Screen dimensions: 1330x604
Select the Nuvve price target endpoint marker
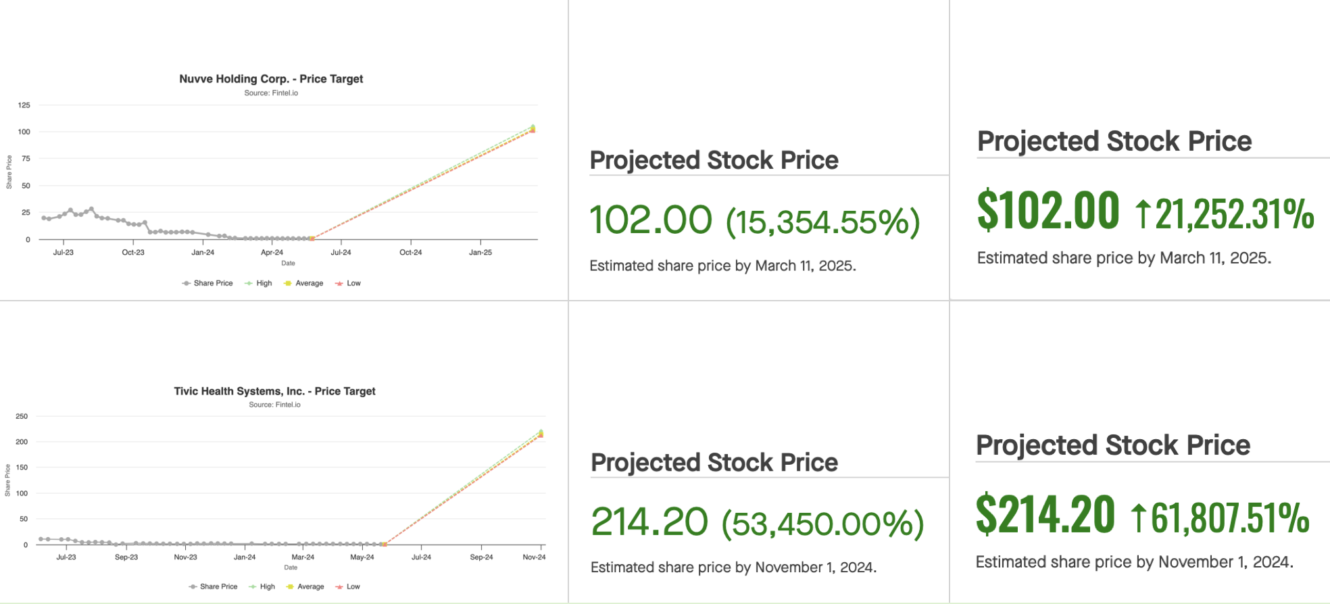coord(533,128)
